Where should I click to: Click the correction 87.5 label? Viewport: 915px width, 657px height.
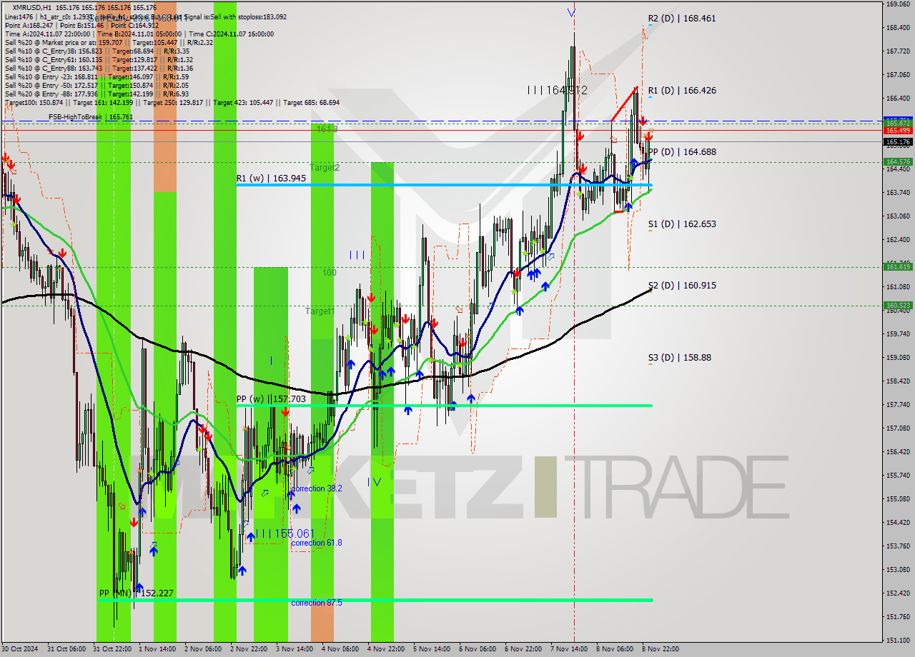click(317, 603)
